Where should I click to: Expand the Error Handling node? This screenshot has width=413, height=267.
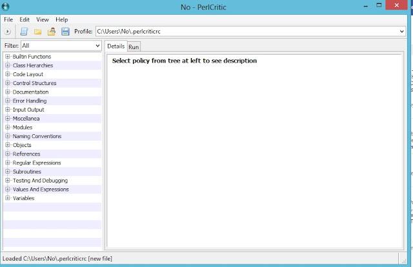(x=8, y=101)
